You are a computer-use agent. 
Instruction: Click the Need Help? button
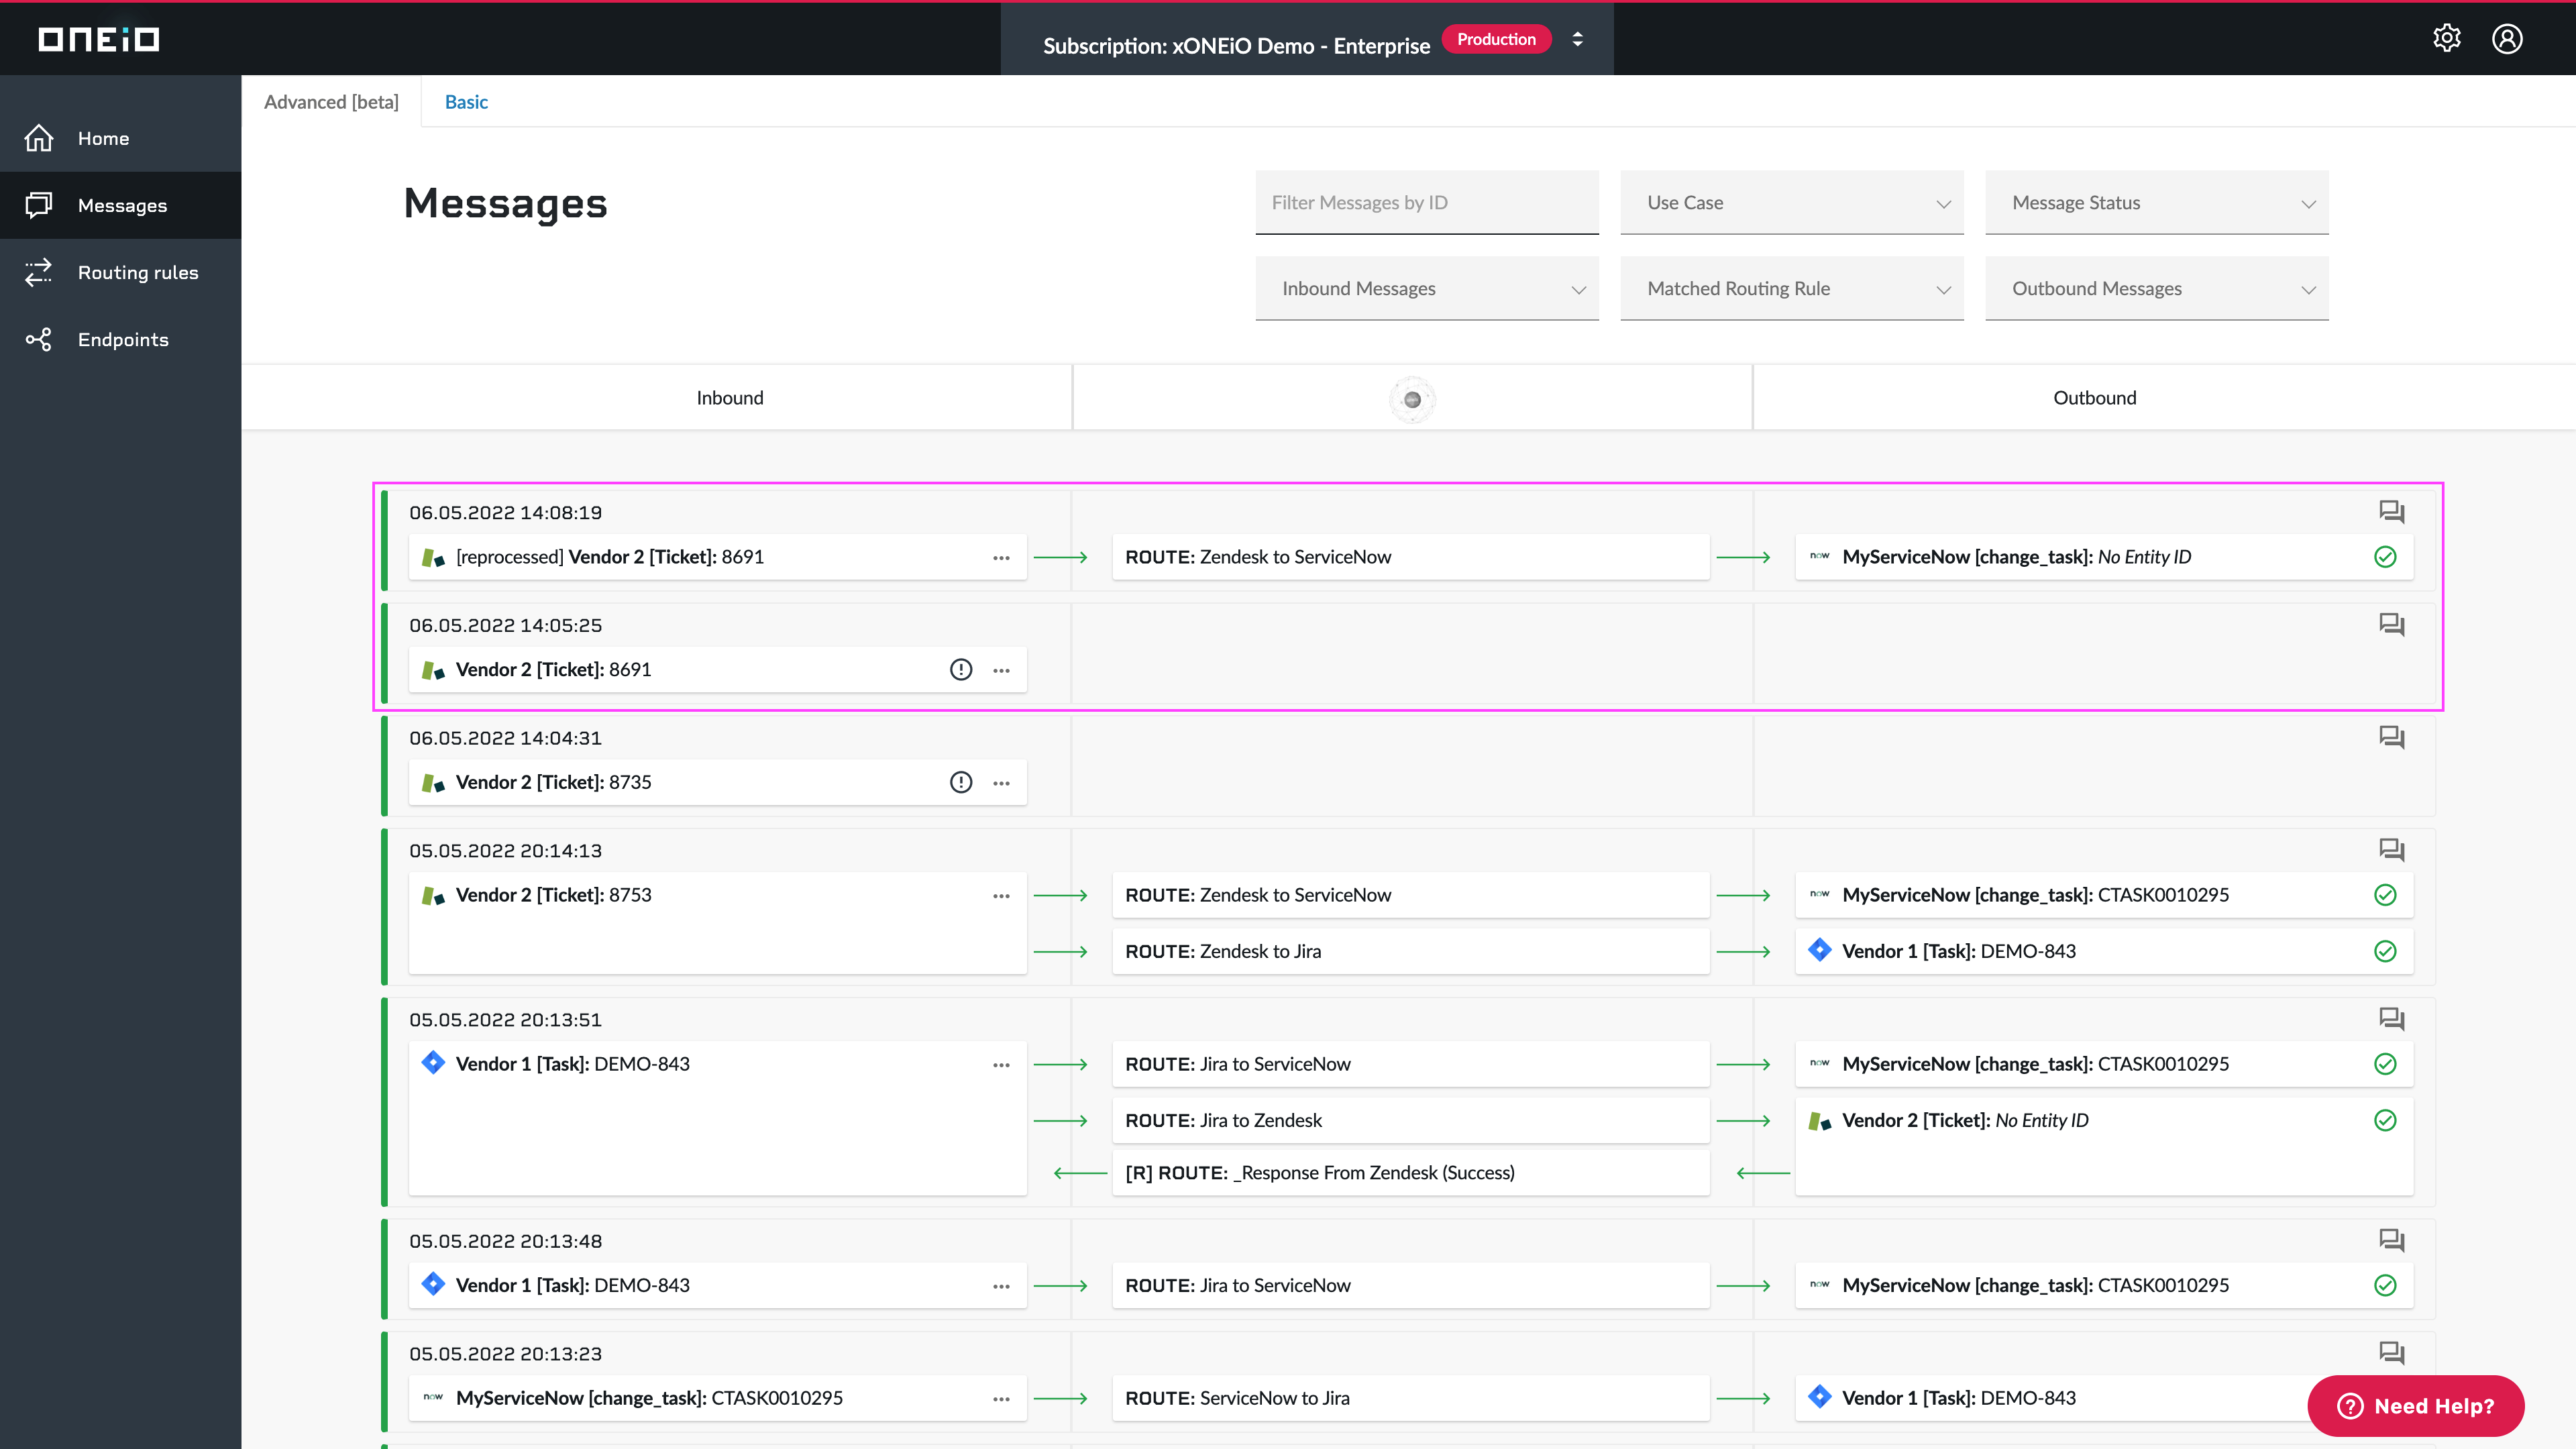pyautogui.click(x=2415, y=1405)
